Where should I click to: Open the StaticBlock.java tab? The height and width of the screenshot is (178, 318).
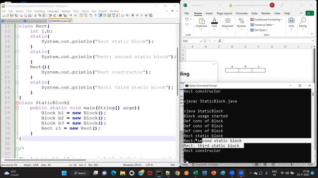[59, 21]
